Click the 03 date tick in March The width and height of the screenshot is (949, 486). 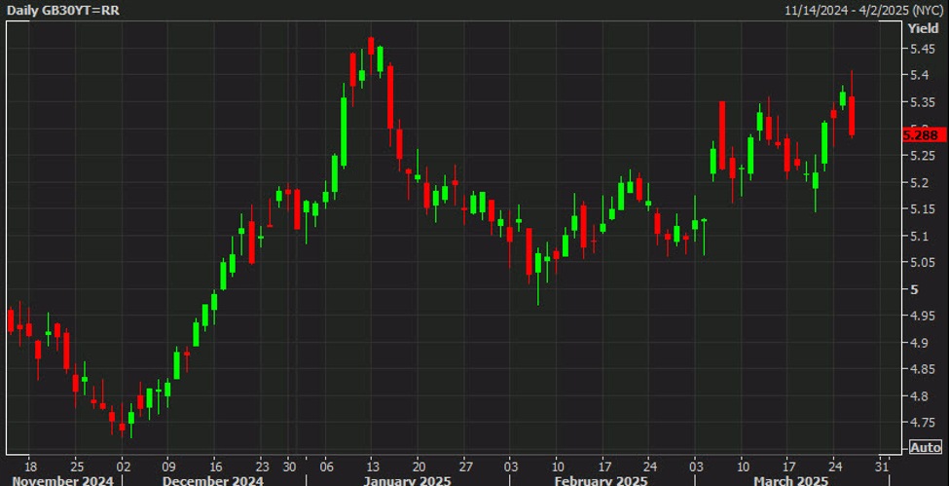[x=695, y=467]
